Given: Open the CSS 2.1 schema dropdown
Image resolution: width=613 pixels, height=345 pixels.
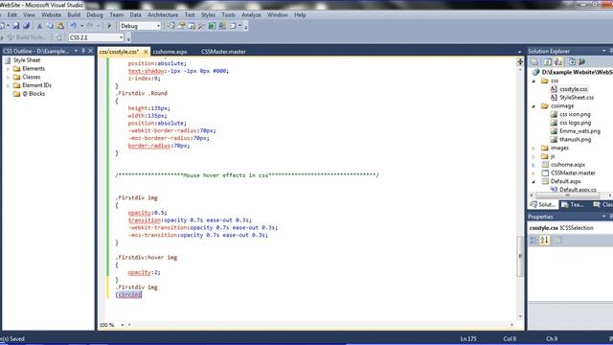Looking at the screenshot, I should pyautogui.click(x=121, y=37).
